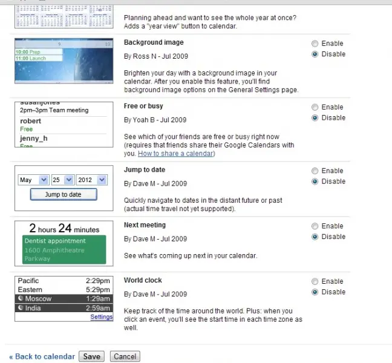392x363 pixels.
Task: Click the Pacific 2:29pm clock row
Action: [64, 281]
